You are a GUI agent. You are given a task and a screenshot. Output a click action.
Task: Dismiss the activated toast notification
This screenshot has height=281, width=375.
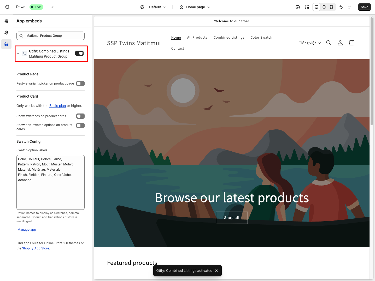tap(216, 271)
